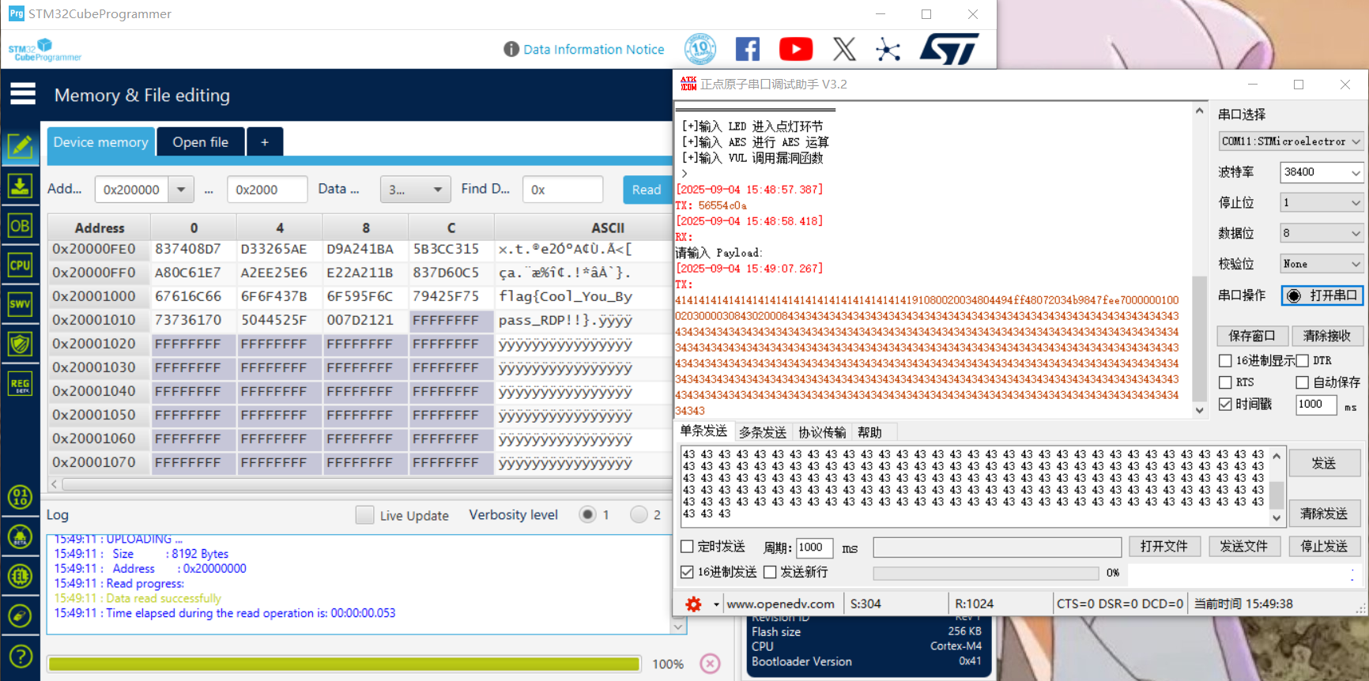This screenshot has height=681, width=1369.
Task: Open the REG registers panel
Action: click(20, 384)
